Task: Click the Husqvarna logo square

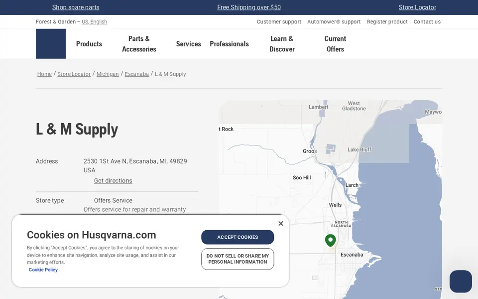Action: [51, 44]
